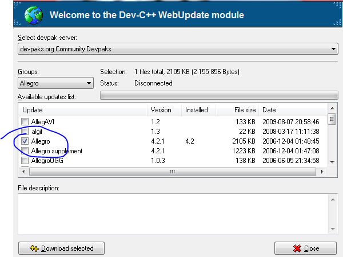Click the updates list vertical scrollbar thumb
The width and height of the screenshot is (343, 257).
click(x=332, y=119)
